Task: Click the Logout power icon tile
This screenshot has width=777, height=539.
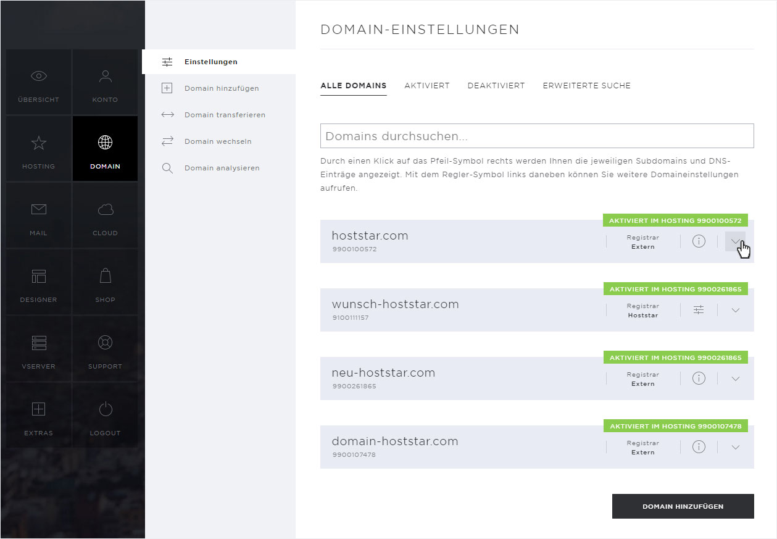Action: 105,416
